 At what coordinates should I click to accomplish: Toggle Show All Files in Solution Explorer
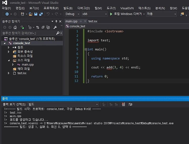coord(48,27)
